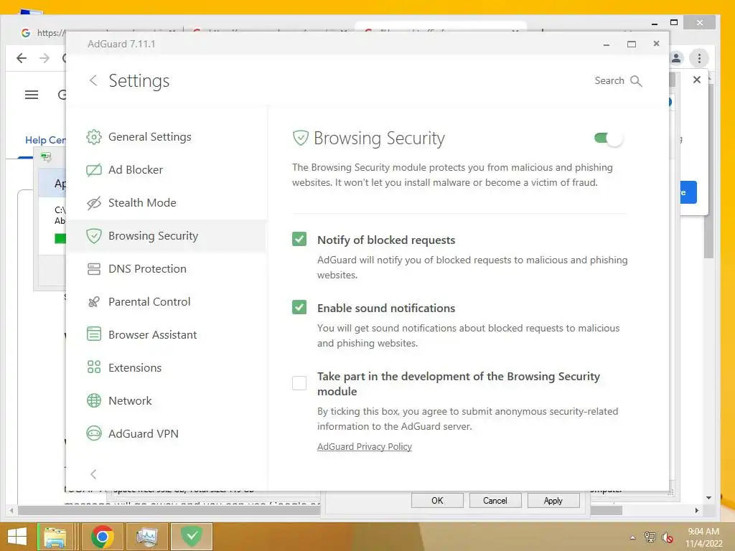Click the volume icon in system tray
This screenshot has height=551, width=735.
pos(667,537)
